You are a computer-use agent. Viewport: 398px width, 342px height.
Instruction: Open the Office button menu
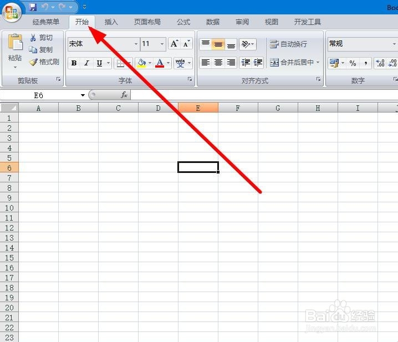[x=12, y=13]
